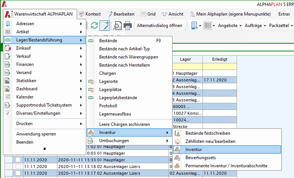Click the cell showing 17.11.2020
The image size is (294, 178).
[220, 80]
